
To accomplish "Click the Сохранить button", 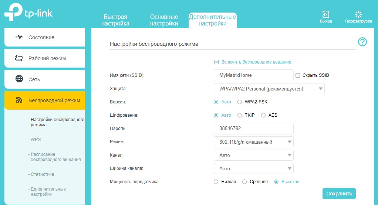I will (x=339, y=194).
